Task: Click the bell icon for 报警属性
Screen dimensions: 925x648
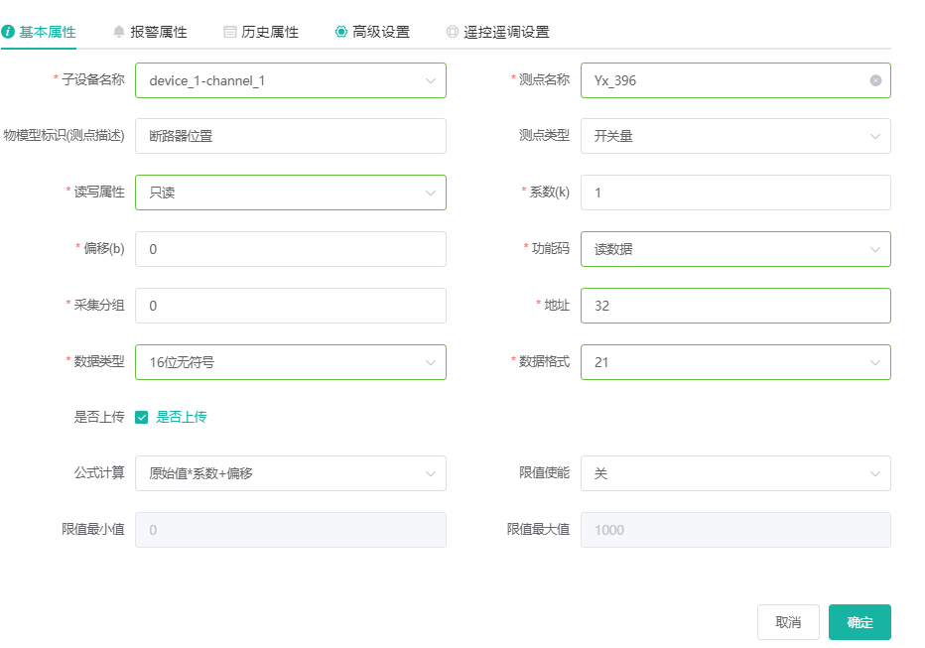Action: (x=119, y=32)
